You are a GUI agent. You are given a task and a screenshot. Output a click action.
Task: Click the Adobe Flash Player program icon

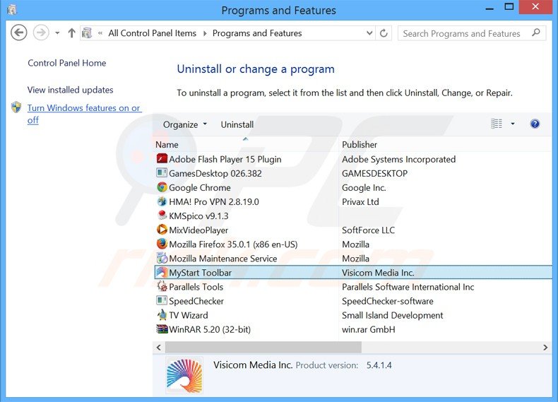[x=162, y=159]
